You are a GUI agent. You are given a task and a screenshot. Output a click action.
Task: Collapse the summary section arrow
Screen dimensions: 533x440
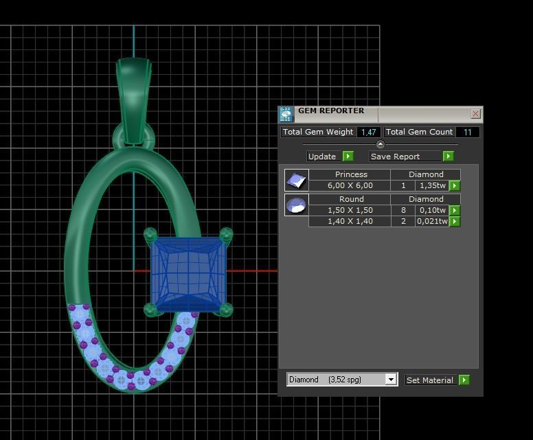click(380, 144)
